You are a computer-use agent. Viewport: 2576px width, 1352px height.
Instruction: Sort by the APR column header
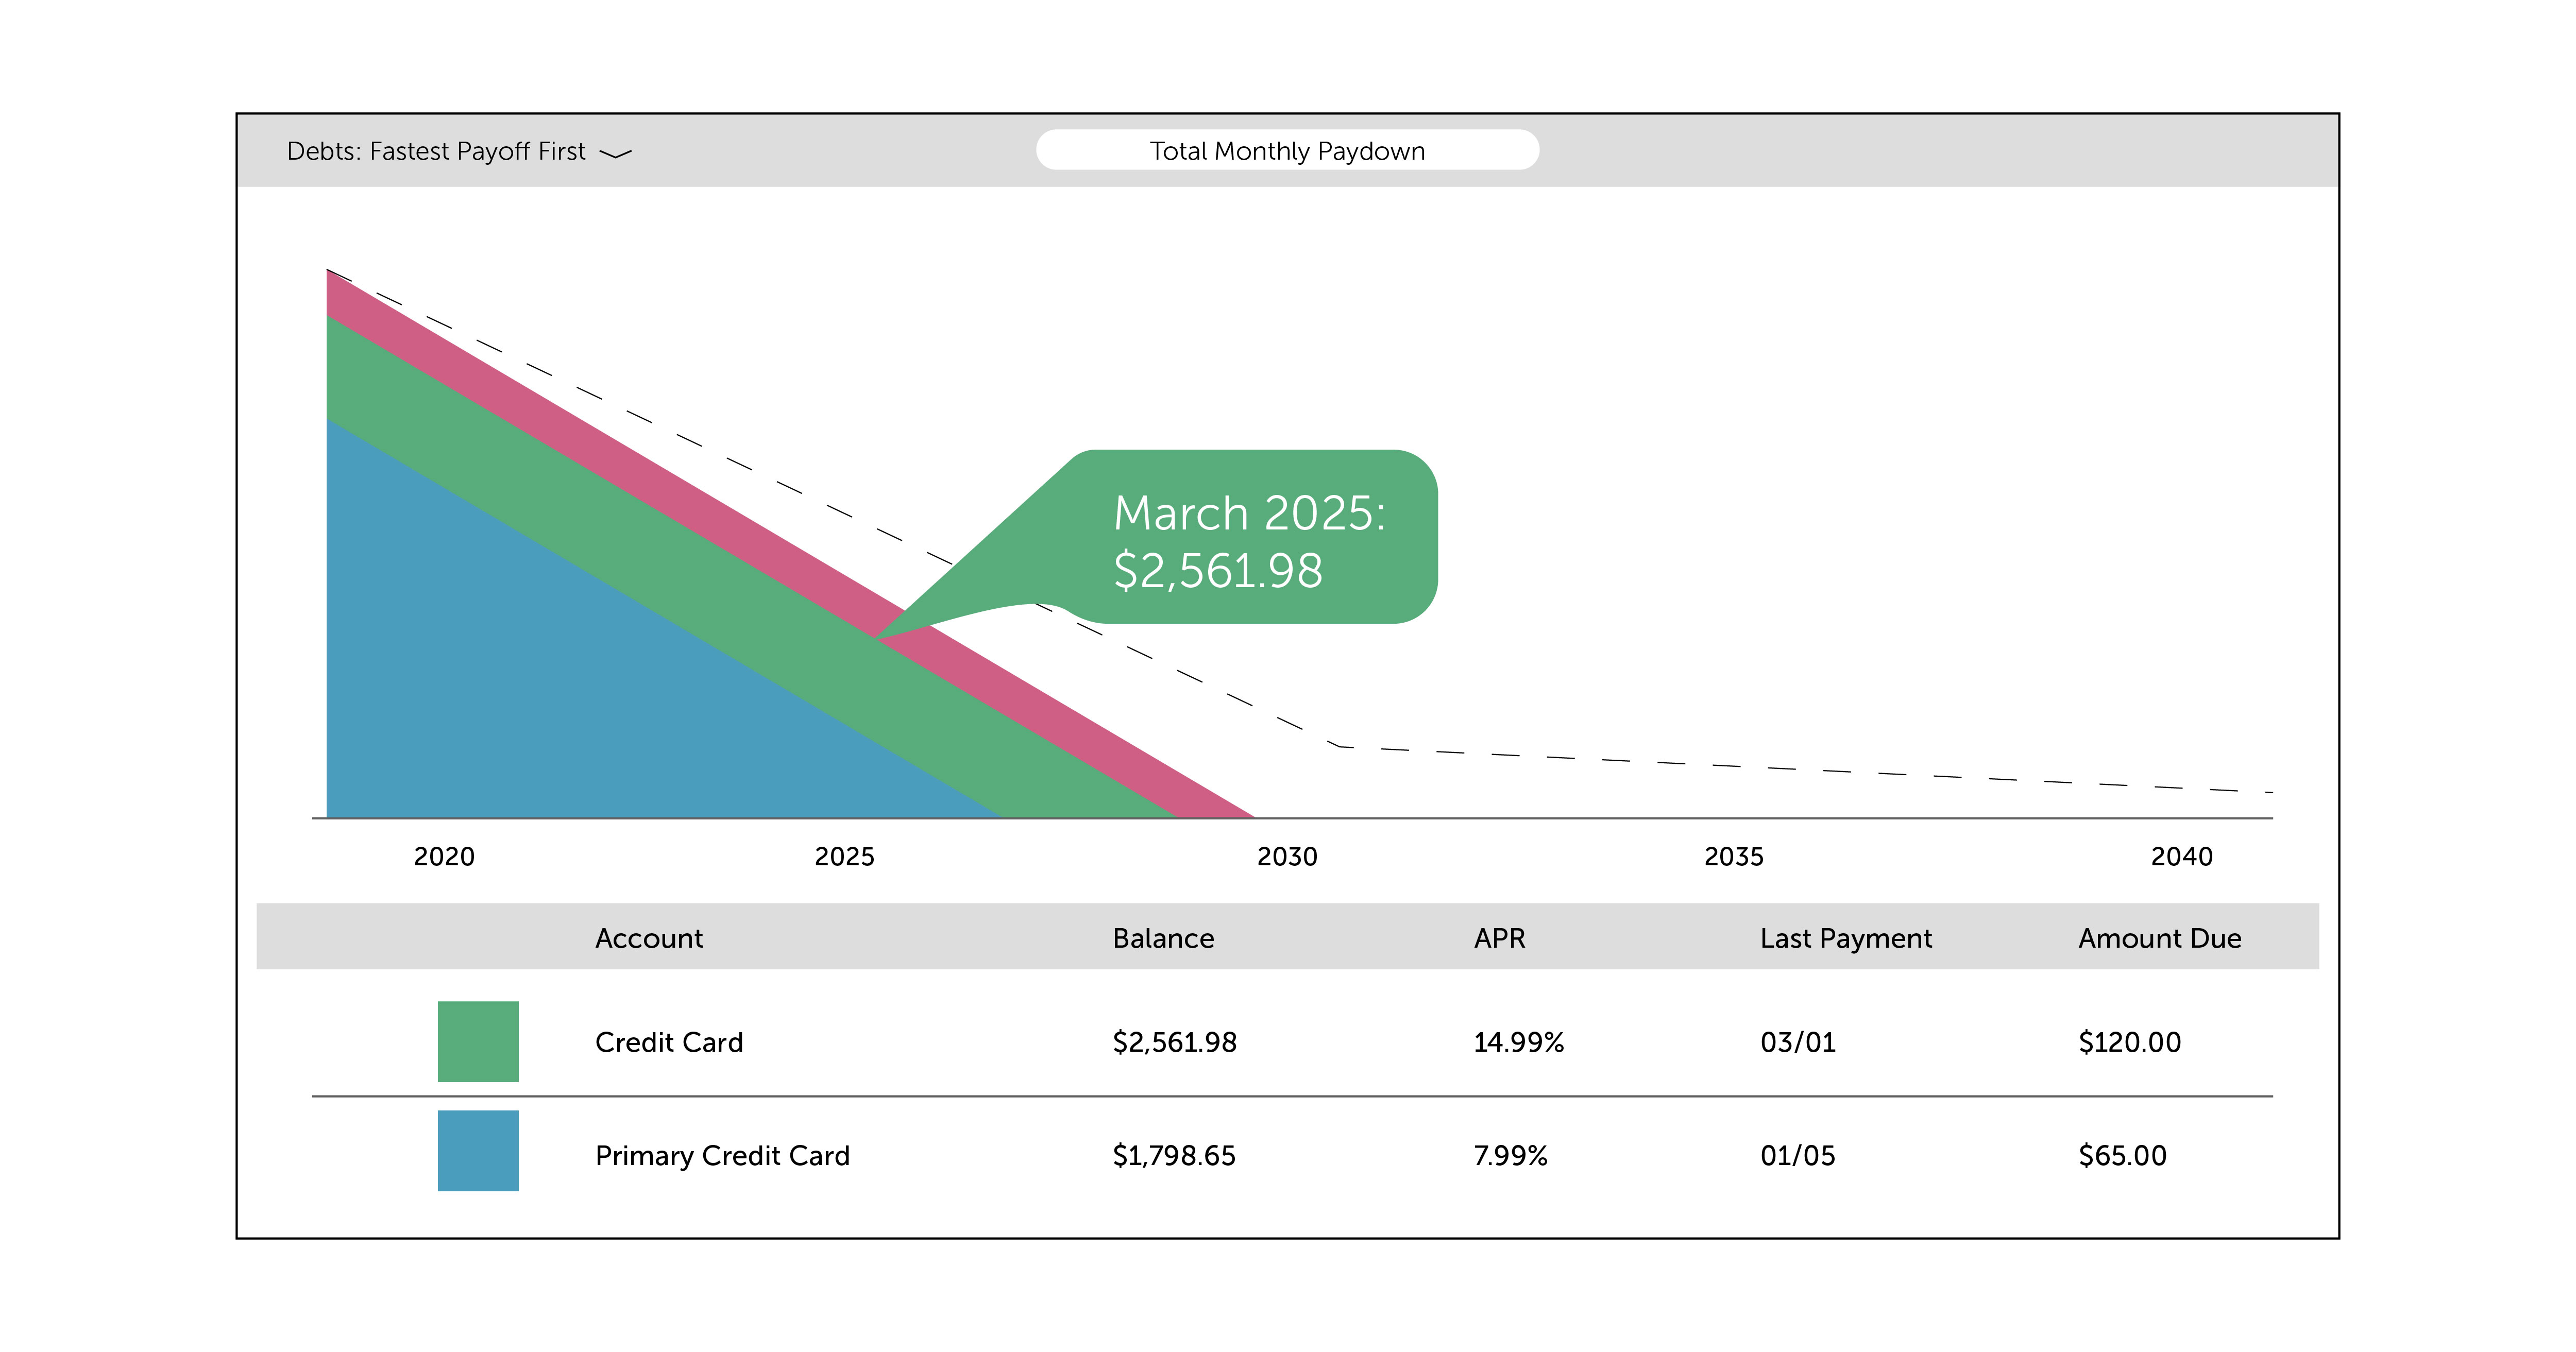click(x=1499, y=938)
